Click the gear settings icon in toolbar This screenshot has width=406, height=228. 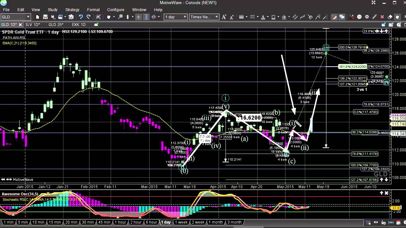367,17
